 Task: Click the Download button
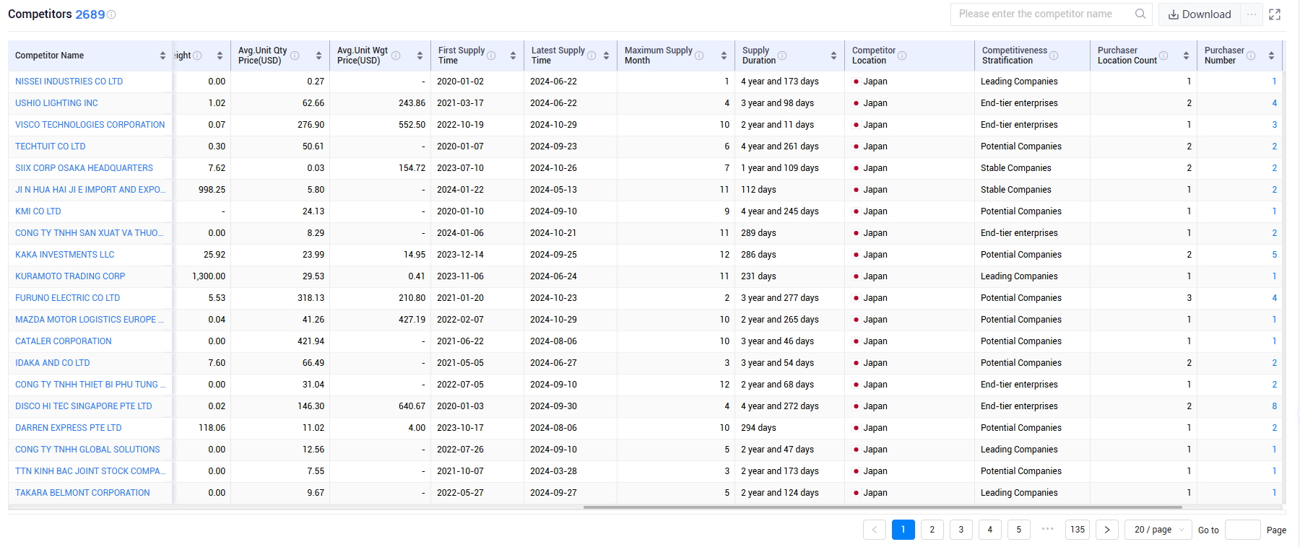coord(1200,14)
